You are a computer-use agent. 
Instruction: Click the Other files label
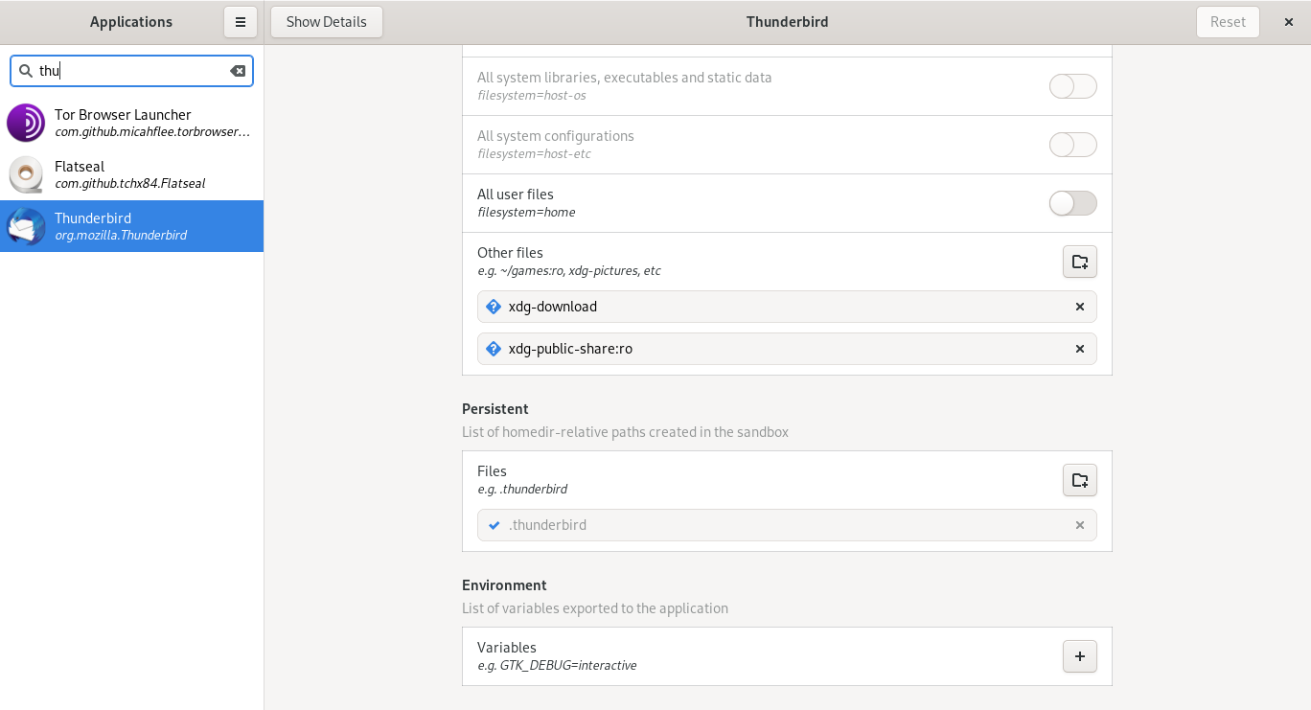510,253
